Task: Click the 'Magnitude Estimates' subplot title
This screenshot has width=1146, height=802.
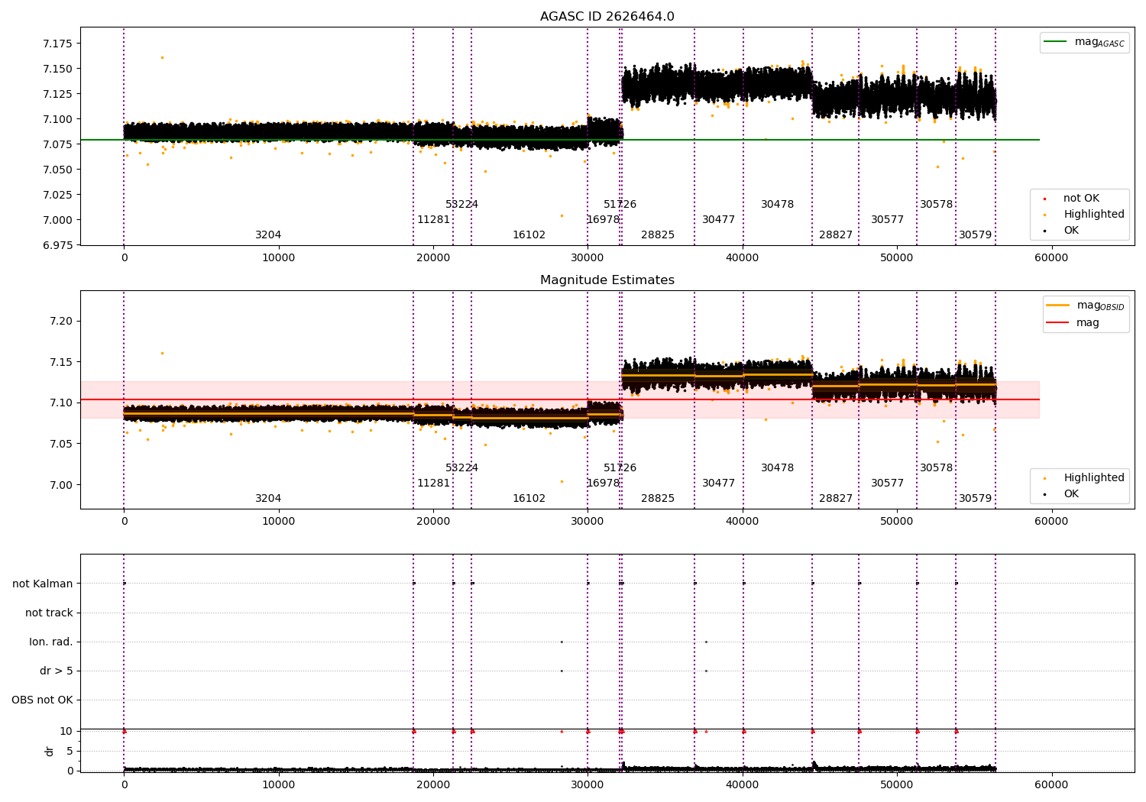Action: click(607, 280)
